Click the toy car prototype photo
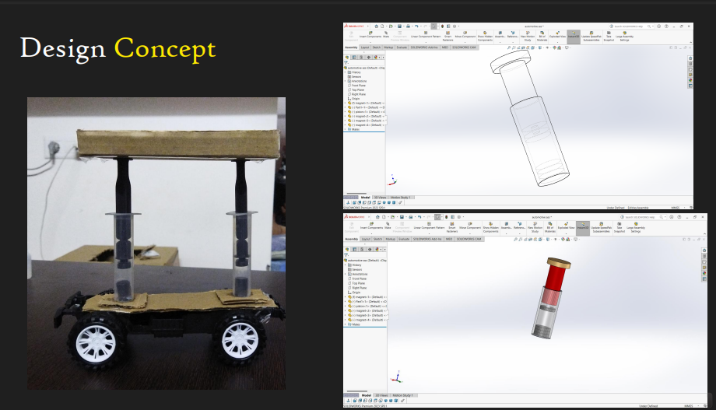 [156, 243]
